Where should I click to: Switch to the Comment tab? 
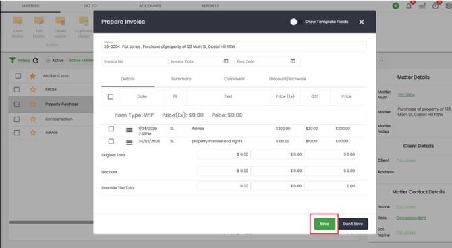[x=234, y=79]
